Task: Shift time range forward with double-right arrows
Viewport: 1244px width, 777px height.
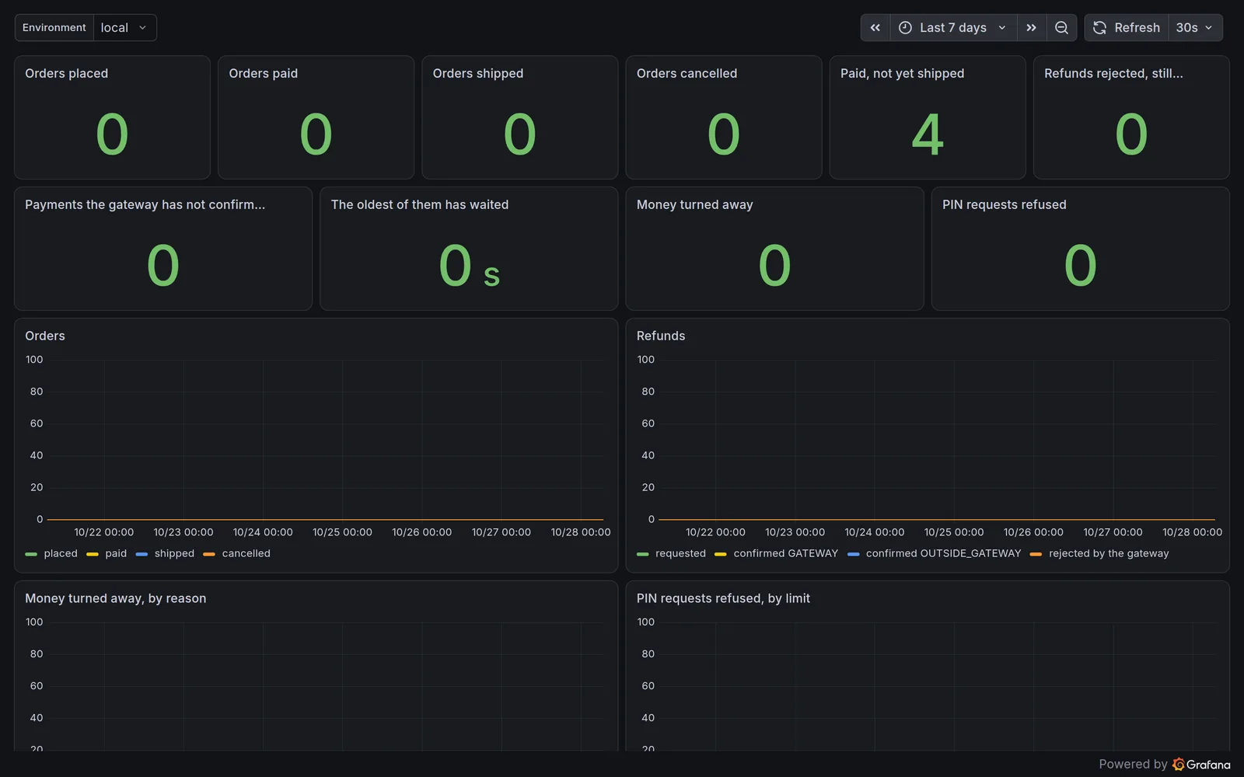Action: click(x=1031, y=28)
